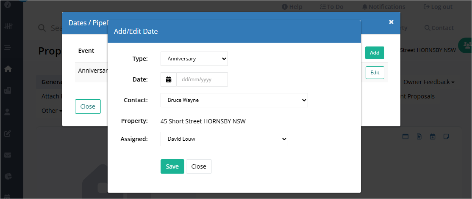Open the Owner Feedback menu

[x=429, y=82]
